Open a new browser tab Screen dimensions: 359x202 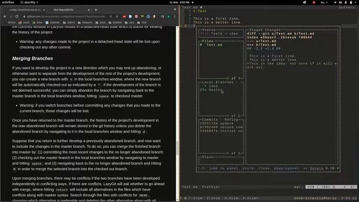(x=96, y=10)
